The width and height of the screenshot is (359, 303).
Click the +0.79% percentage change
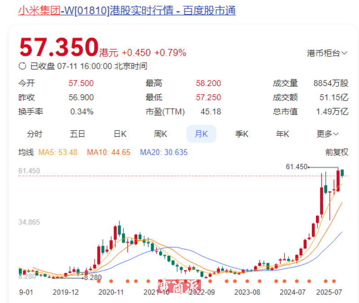[171, 53]
